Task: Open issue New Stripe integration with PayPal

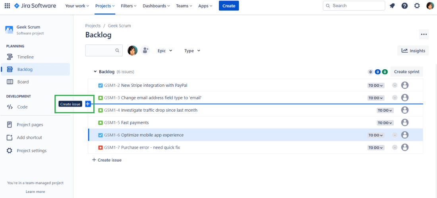Action: [154, 86]
